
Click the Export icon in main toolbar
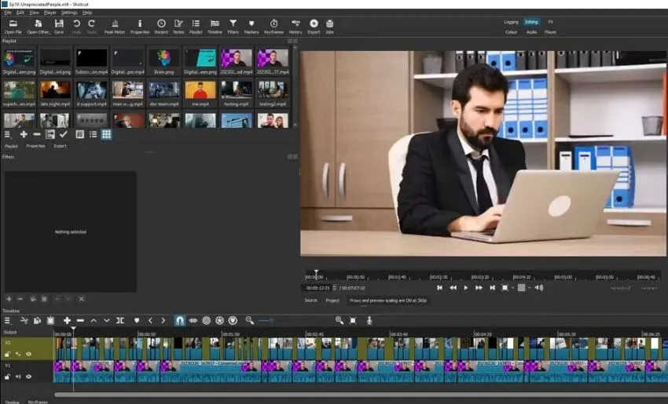coord(314,27)
